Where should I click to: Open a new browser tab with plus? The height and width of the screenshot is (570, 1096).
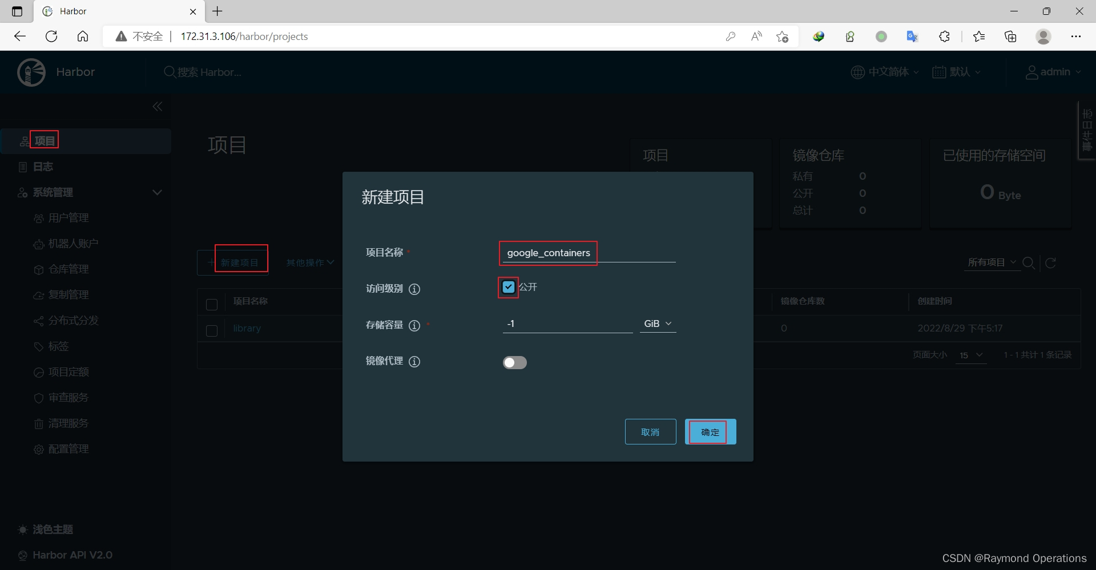click(217, 11)
